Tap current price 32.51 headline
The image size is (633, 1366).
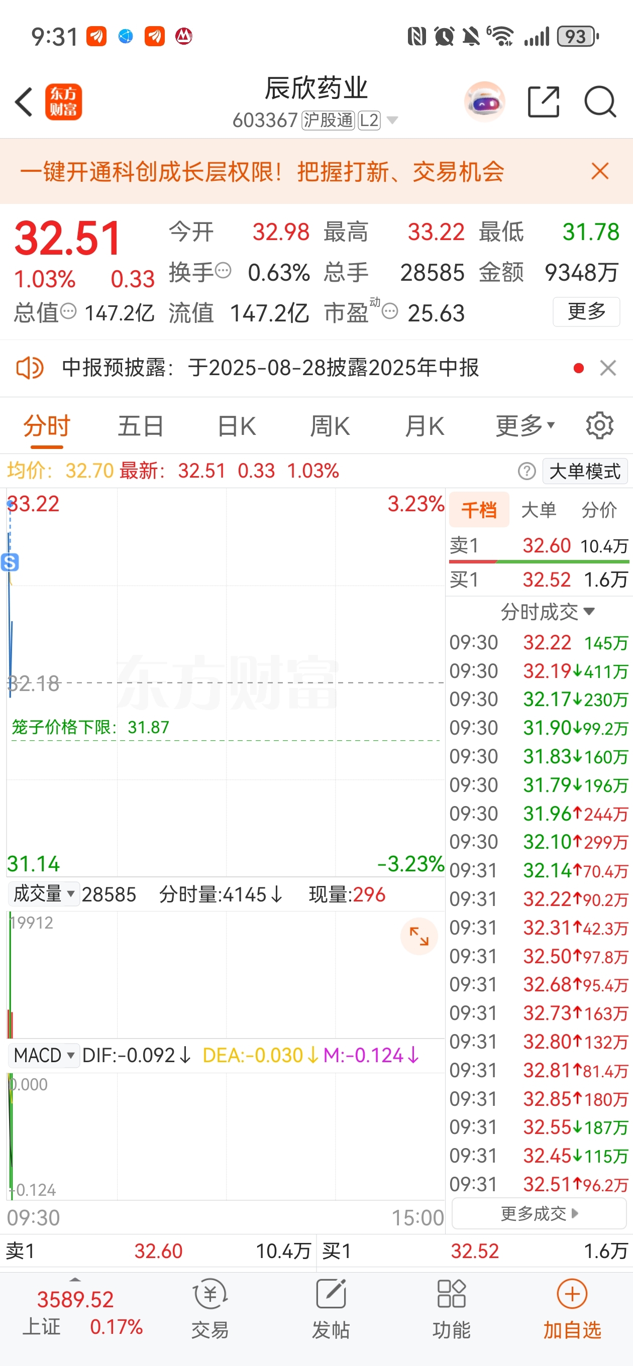68,239
